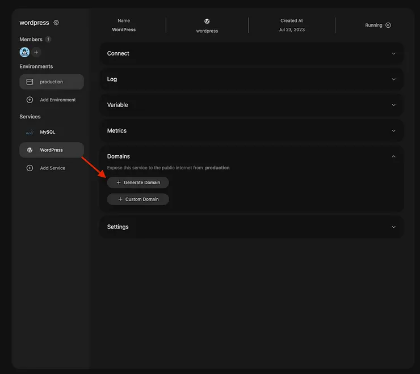Click Add Service
Screen dimensions: 420x374
tap(52, 168)
